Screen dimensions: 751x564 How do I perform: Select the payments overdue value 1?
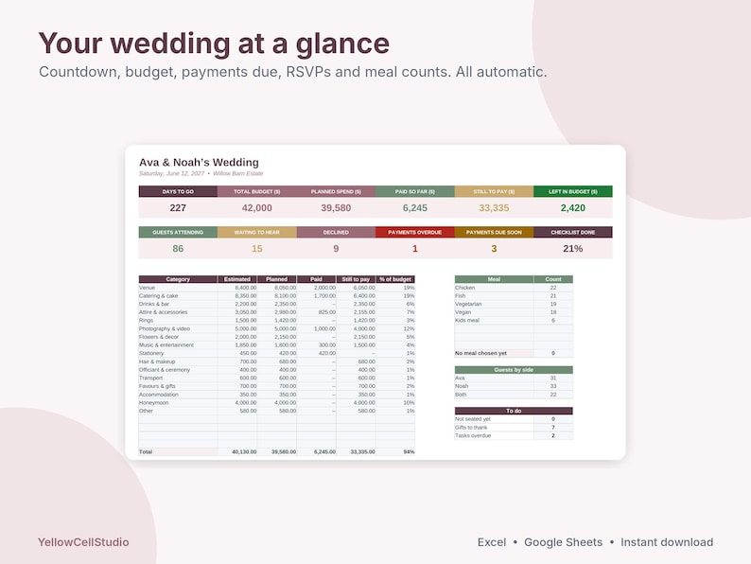click(x=415, y=249)
